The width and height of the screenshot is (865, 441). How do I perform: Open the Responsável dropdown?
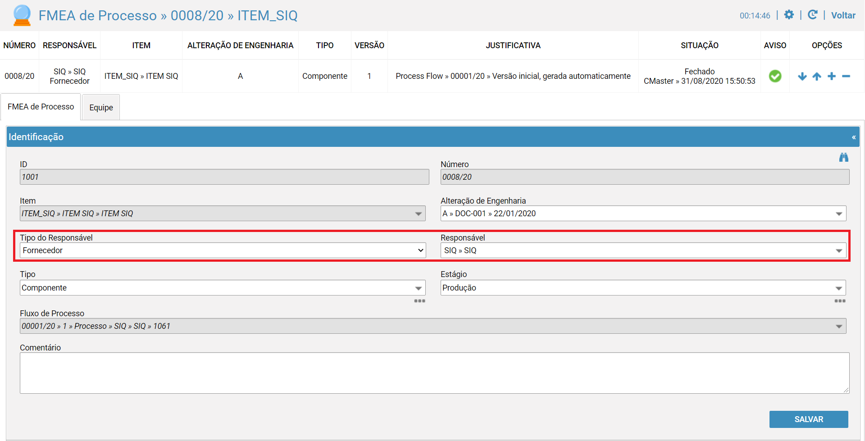point(643,250)
